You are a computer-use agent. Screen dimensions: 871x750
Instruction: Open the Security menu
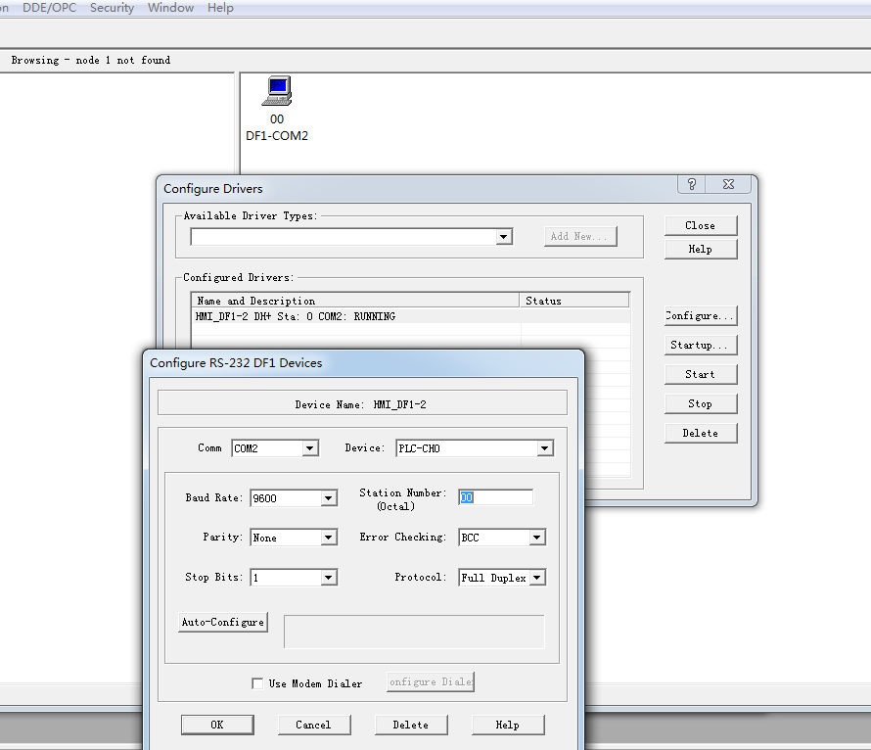[112, 8]
